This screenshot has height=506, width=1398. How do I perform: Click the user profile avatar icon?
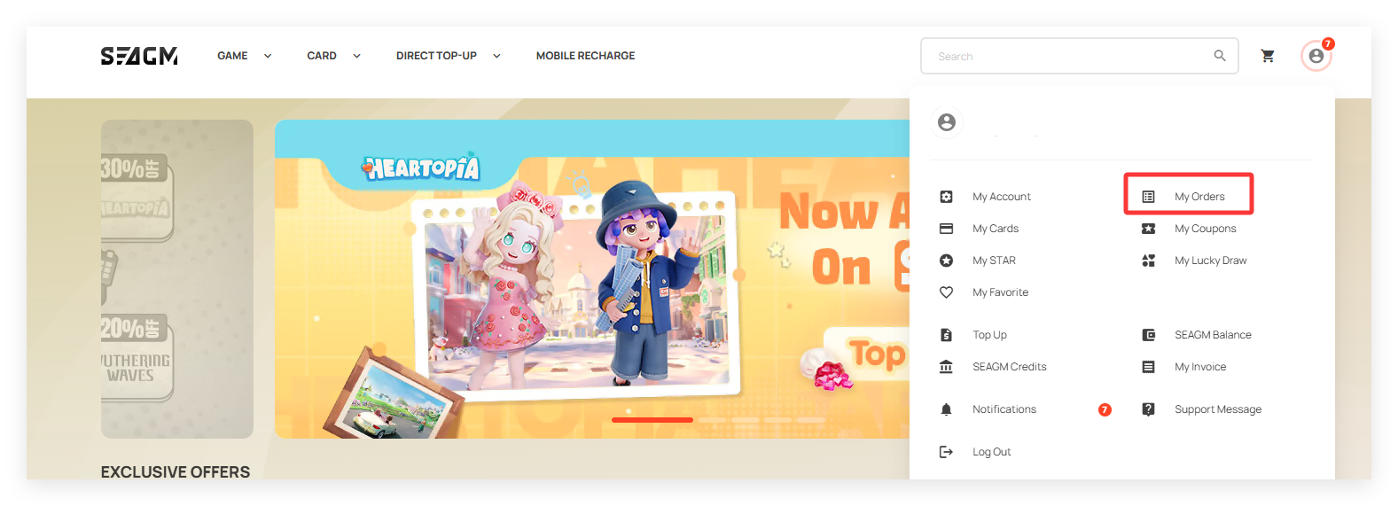(x=1316, y=56)
